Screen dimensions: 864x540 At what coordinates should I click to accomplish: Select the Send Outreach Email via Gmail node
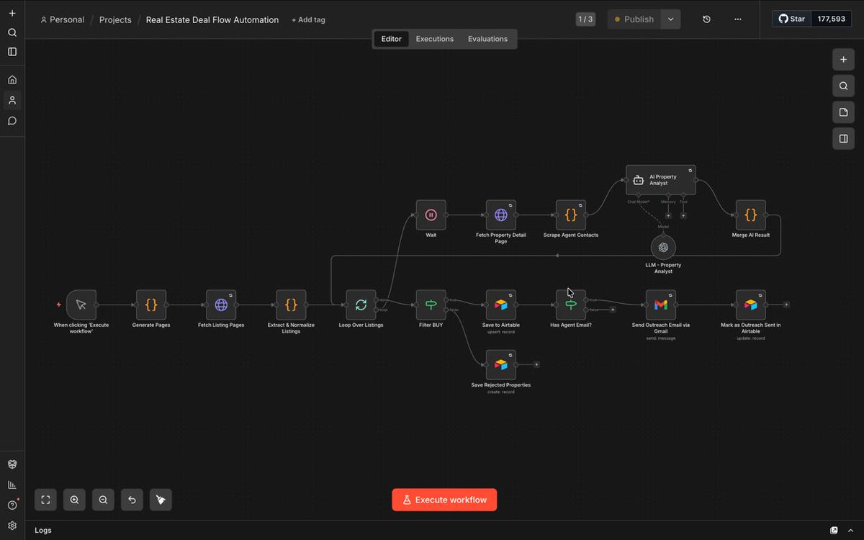pyautogui.click(x=661, y=305)
